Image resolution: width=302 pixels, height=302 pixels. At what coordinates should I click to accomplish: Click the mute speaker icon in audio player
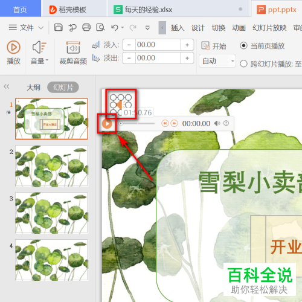coord(217,123)
